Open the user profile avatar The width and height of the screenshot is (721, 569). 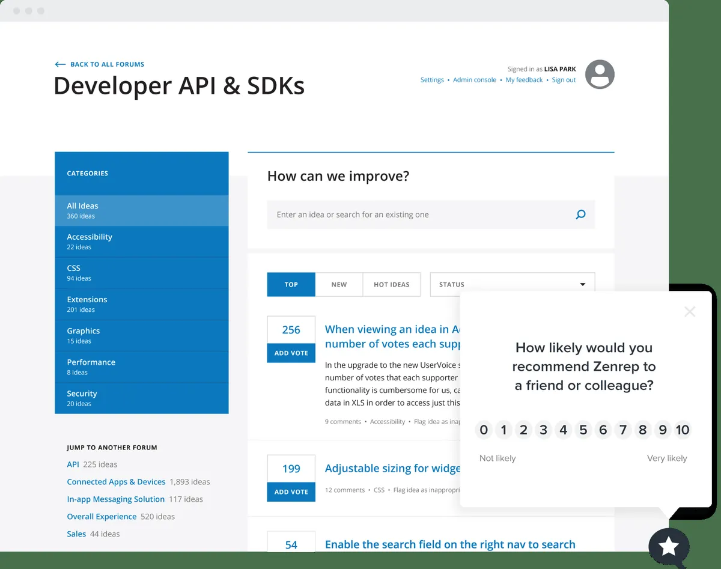pyautogui.click(x=600, y=75)
